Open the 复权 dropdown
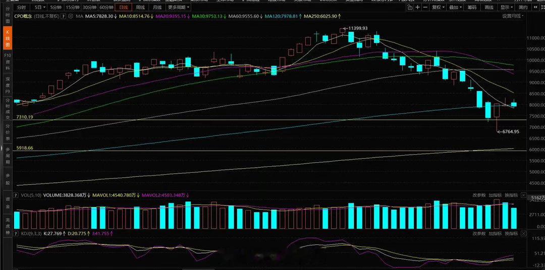The height and width of the screenshot is (270, 545). click(438, 7)
